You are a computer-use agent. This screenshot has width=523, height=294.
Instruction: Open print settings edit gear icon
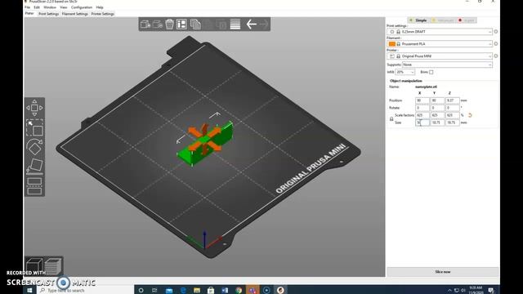coord(496,32)
